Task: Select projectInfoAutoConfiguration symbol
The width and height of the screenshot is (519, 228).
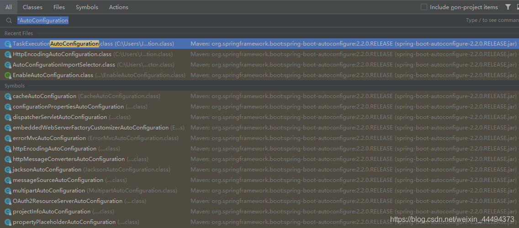Action: pos(259,212)
